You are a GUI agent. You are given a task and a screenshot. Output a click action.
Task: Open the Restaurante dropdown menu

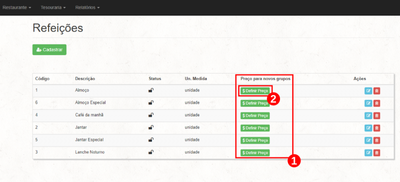point(17,7)
